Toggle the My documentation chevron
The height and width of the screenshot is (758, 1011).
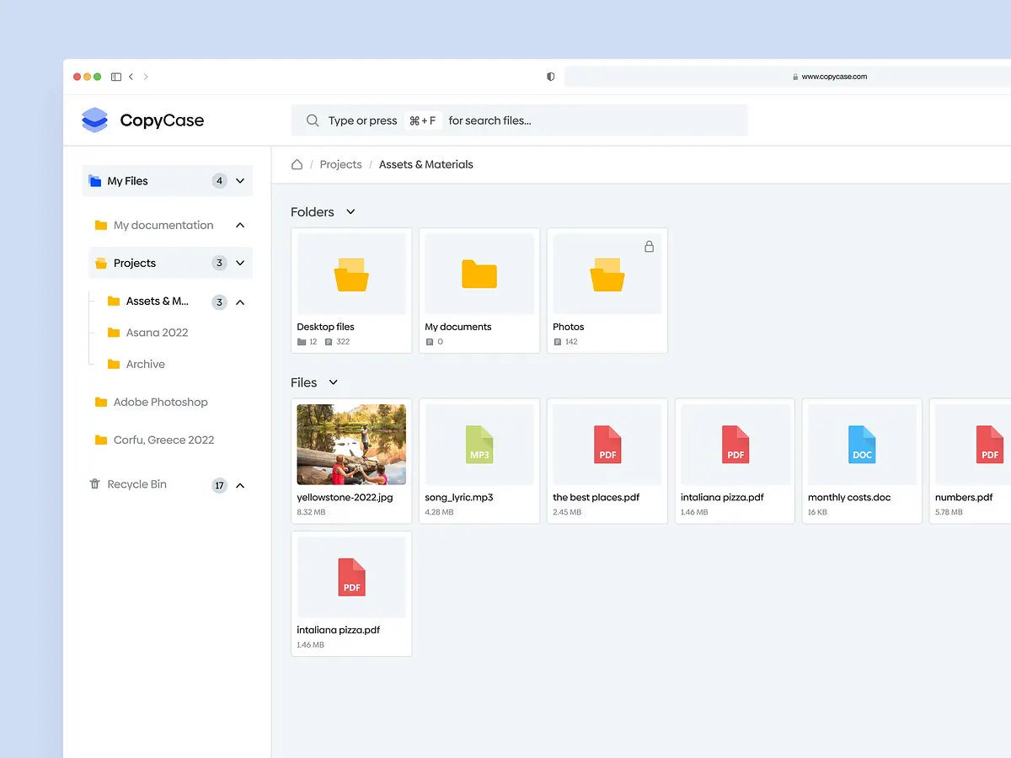click(x=240, y=226)
